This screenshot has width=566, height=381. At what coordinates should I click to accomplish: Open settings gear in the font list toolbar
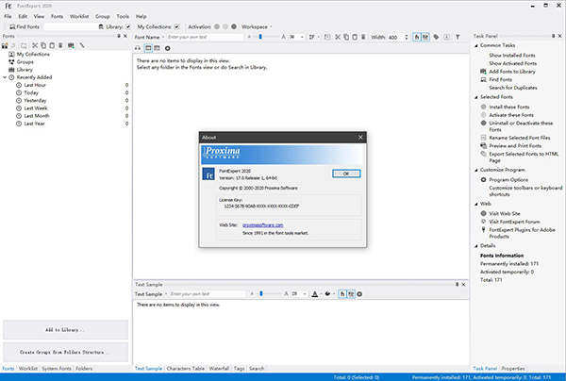pos(168,47)
